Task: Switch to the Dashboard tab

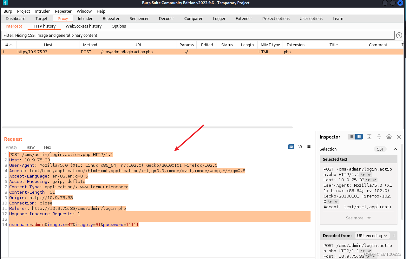Action: (x=16, y=18)
